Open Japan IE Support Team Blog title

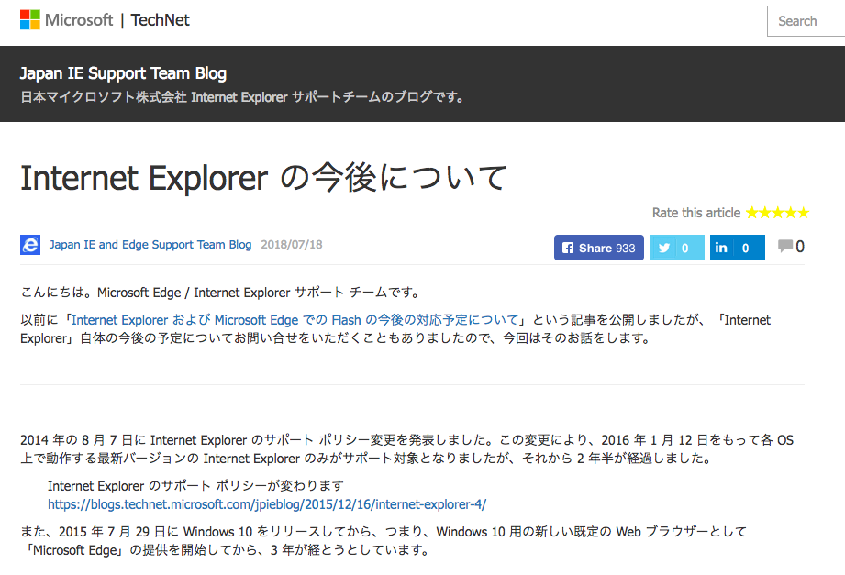click(x=123, y=72)
